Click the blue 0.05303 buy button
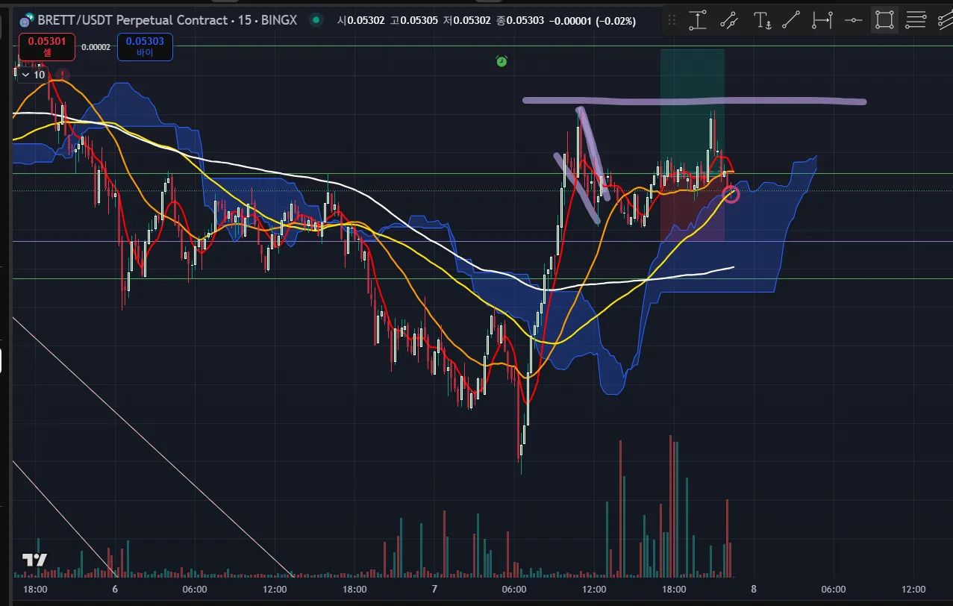This screenshot has width=953, height=606. [145, 47]
